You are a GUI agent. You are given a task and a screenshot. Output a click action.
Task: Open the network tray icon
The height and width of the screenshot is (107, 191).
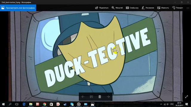(164, 104)
